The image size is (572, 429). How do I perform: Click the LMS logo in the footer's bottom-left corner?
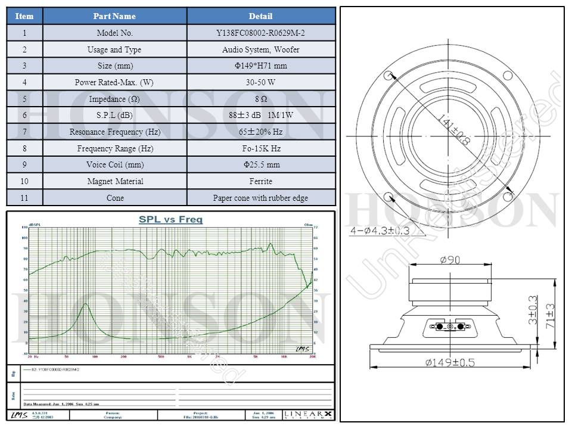click(19, 414)
